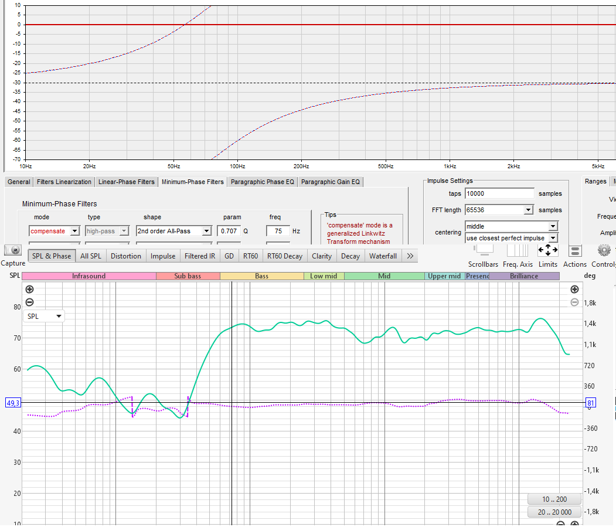Image resolution: width=616 pixels, height=527 pixels.
Task: Zoom in with right deg axis plus icon
Action: click(x=574, y=289)
